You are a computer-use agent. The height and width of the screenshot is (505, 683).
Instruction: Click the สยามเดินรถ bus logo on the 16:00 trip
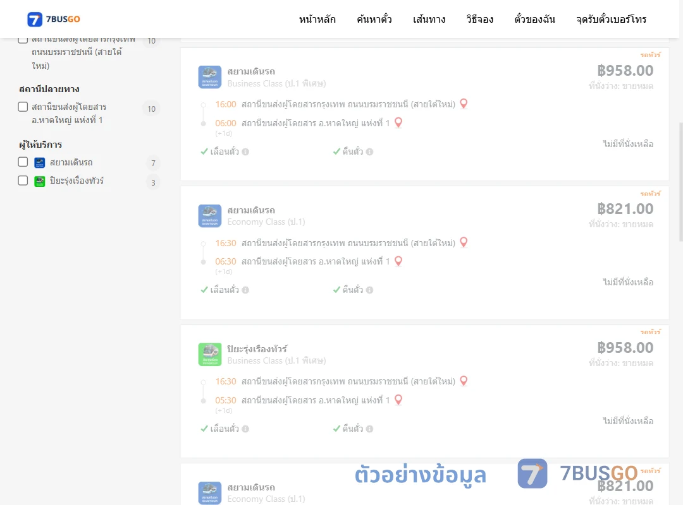209,77
